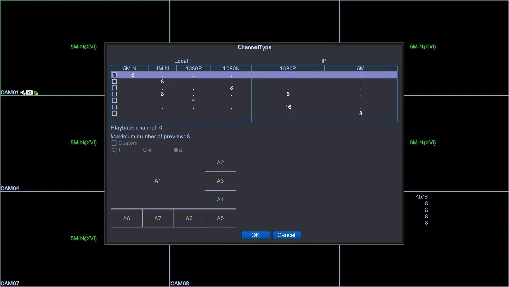Select the A4 preview pane

[x=220, y=199]
